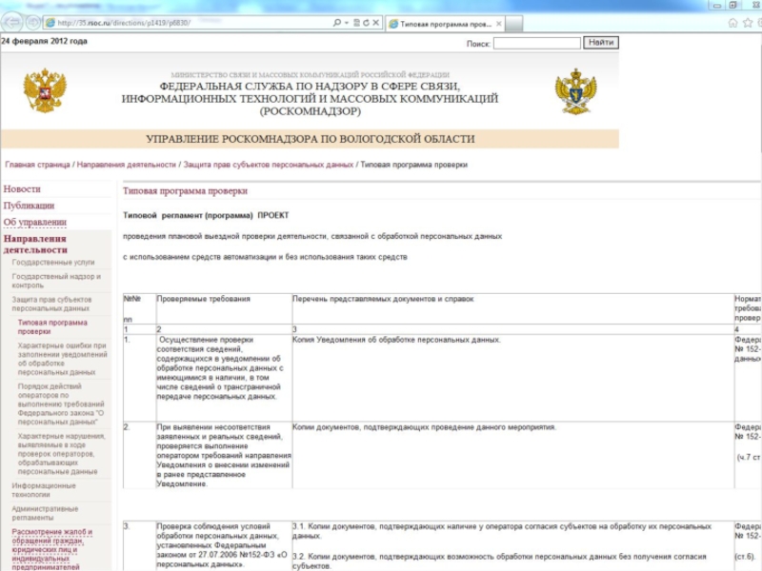
Task: Open a new tab with the blank tab button
Action: click(x=514, y=24)
